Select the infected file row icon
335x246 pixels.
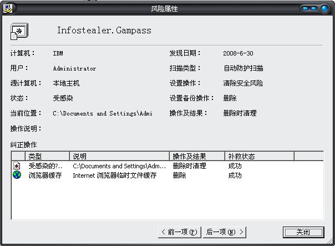point(17,166)
